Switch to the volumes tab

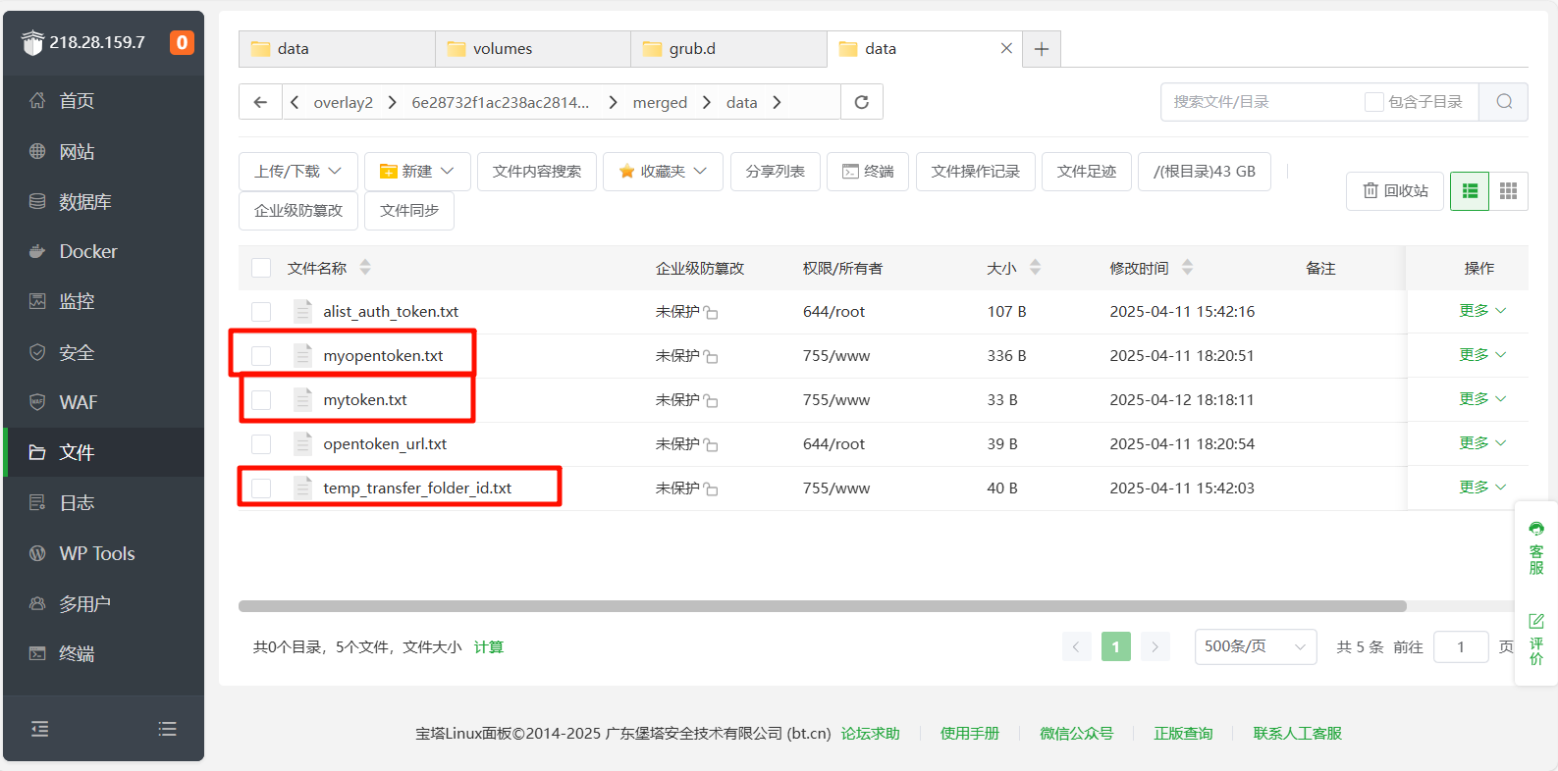pyautogui.click(x=533, y=49)
